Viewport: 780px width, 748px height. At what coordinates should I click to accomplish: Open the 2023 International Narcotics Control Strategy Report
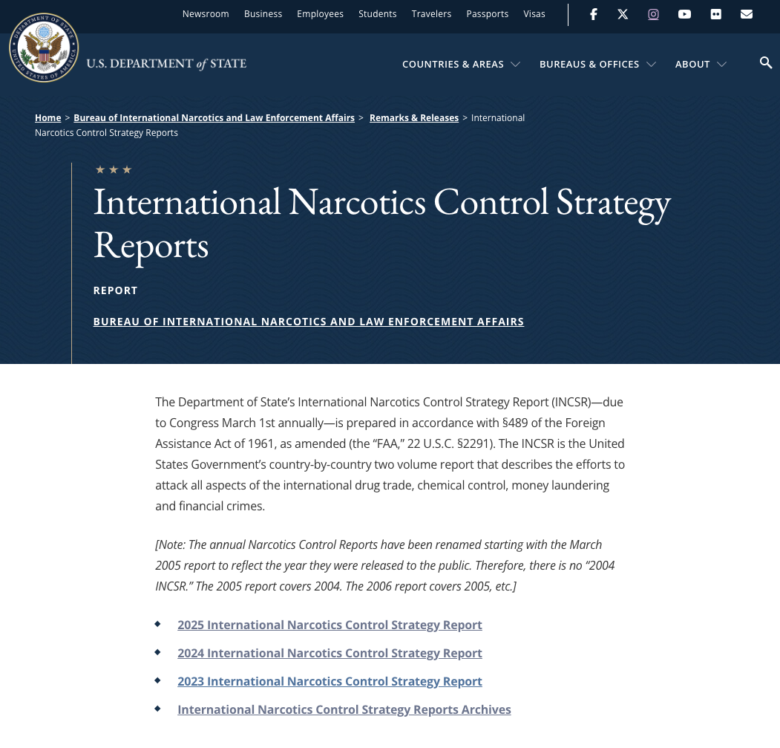[x=330, y=682]
